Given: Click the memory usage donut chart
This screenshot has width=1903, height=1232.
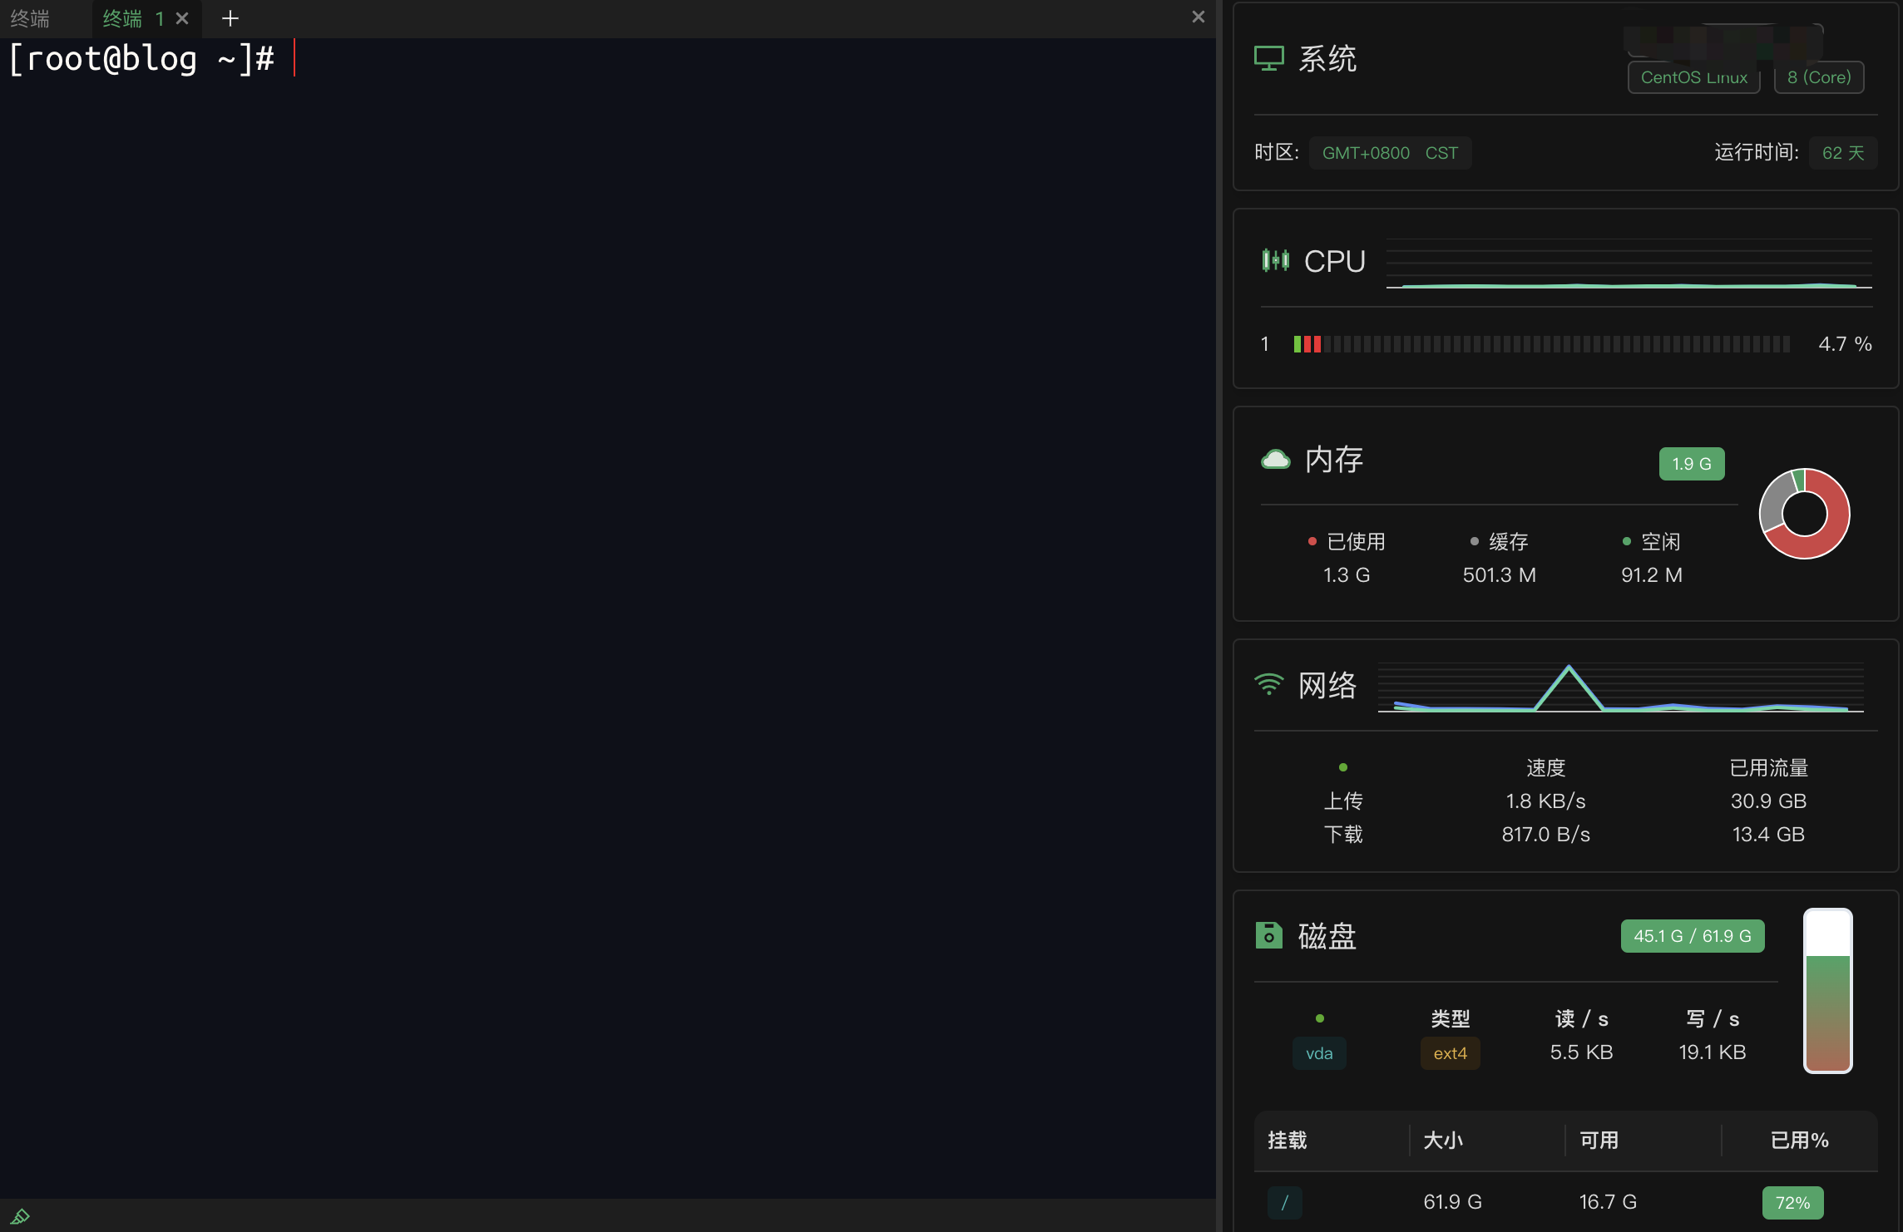Looking at the screenshot, I should [1804, 514].
